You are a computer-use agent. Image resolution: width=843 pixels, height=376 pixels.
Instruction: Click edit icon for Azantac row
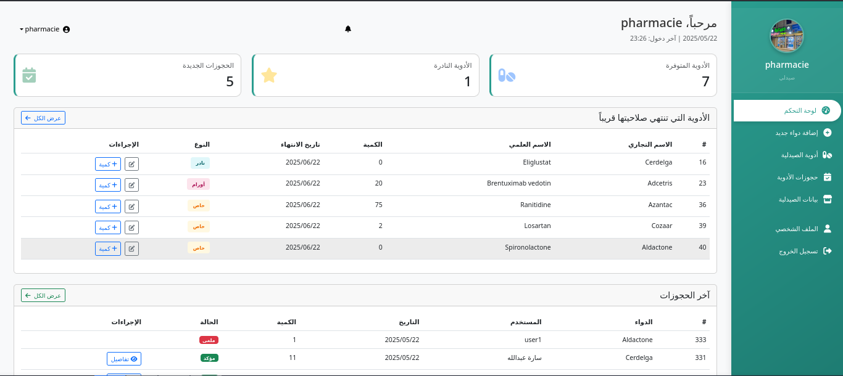coord(131,206)
